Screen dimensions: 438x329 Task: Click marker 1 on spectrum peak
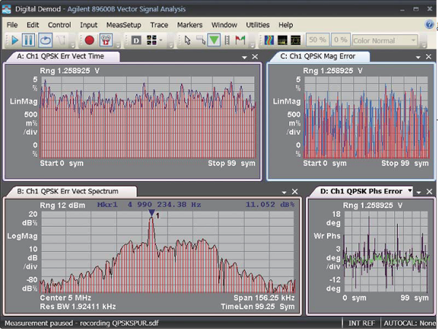152,213
